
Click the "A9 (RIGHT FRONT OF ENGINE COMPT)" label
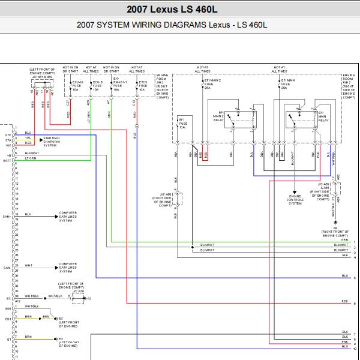pyautogui.click(x=335, y=232)
